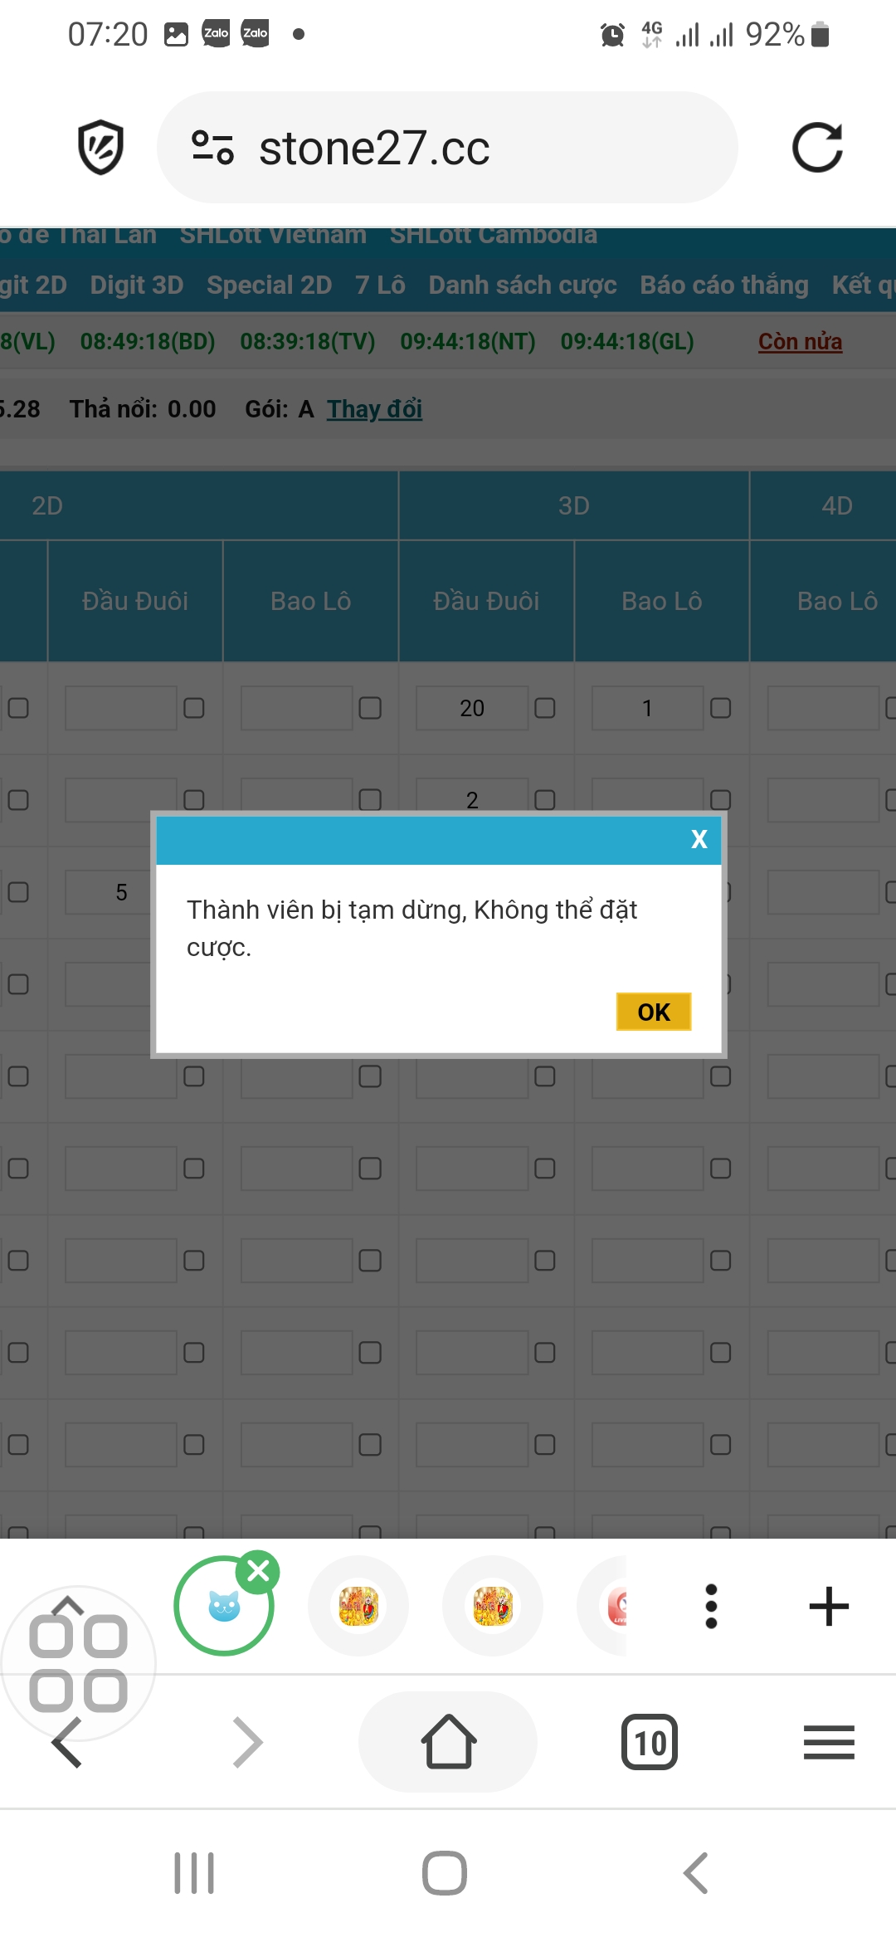896x1942 pixels.
Task: Switch to Báo cáo thắng tab
Action: coord(723,285)
